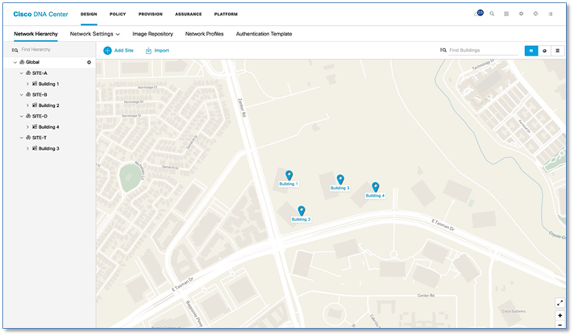Collapse the SITE-B tree node
Image resolution: width=574 pixels, height=336 pixels.
(x=21, y=94)
